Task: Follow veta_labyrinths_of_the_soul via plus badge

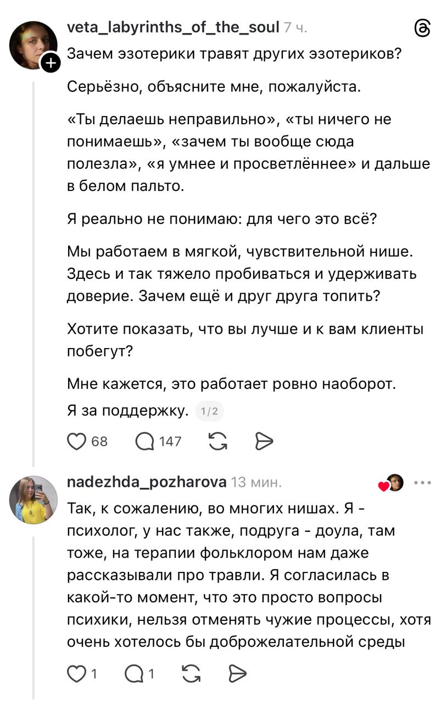Action: pyautogui.click(x=49, y=64)
